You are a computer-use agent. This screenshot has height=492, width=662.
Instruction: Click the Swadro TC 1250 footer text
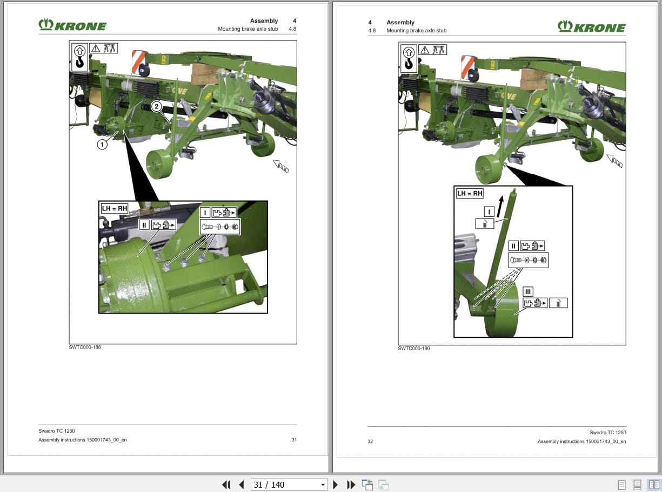56,430
